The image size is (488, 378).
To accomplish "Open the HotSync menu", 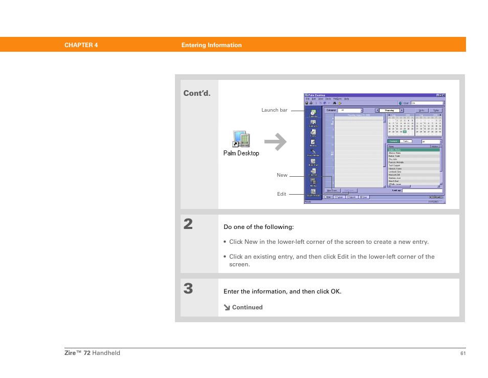I will 338,99.
